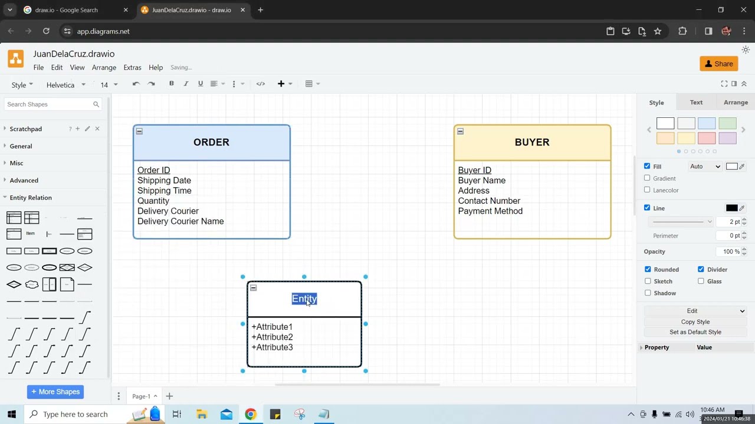Open the Edit menu

pyautogui.click(x=57, y=68)
